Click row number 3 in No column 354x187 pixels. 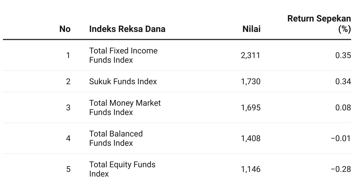click(x=68, y=108)
